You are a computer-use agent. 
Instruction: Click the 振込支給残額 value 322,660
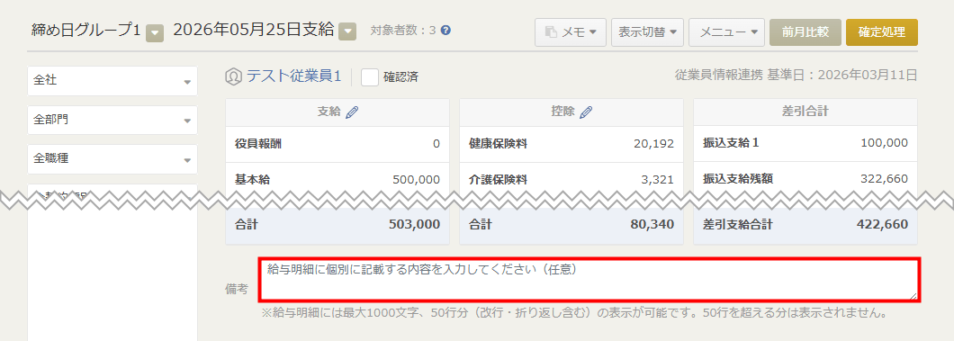point(885,179)
